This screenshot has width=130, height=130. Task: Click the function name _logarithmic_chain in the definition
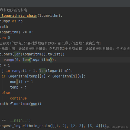pos(19,15)
